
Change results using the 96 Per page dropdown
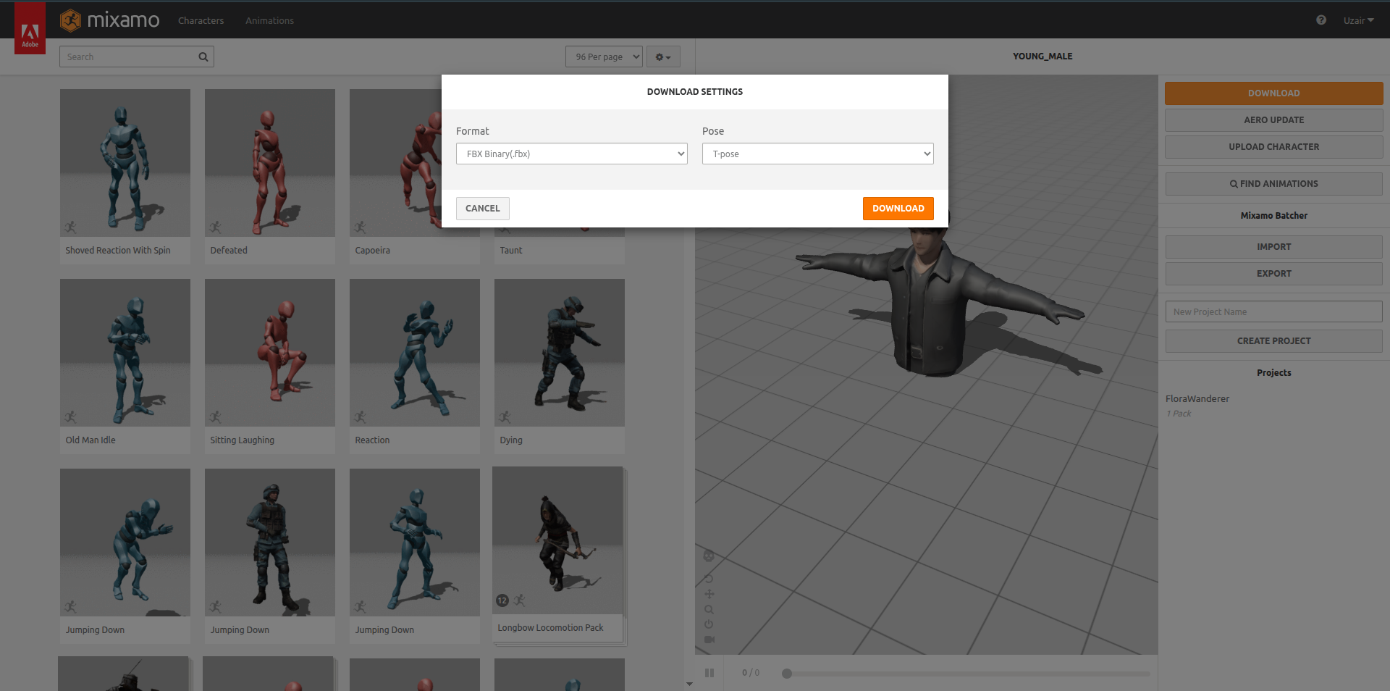click(603, 56)
